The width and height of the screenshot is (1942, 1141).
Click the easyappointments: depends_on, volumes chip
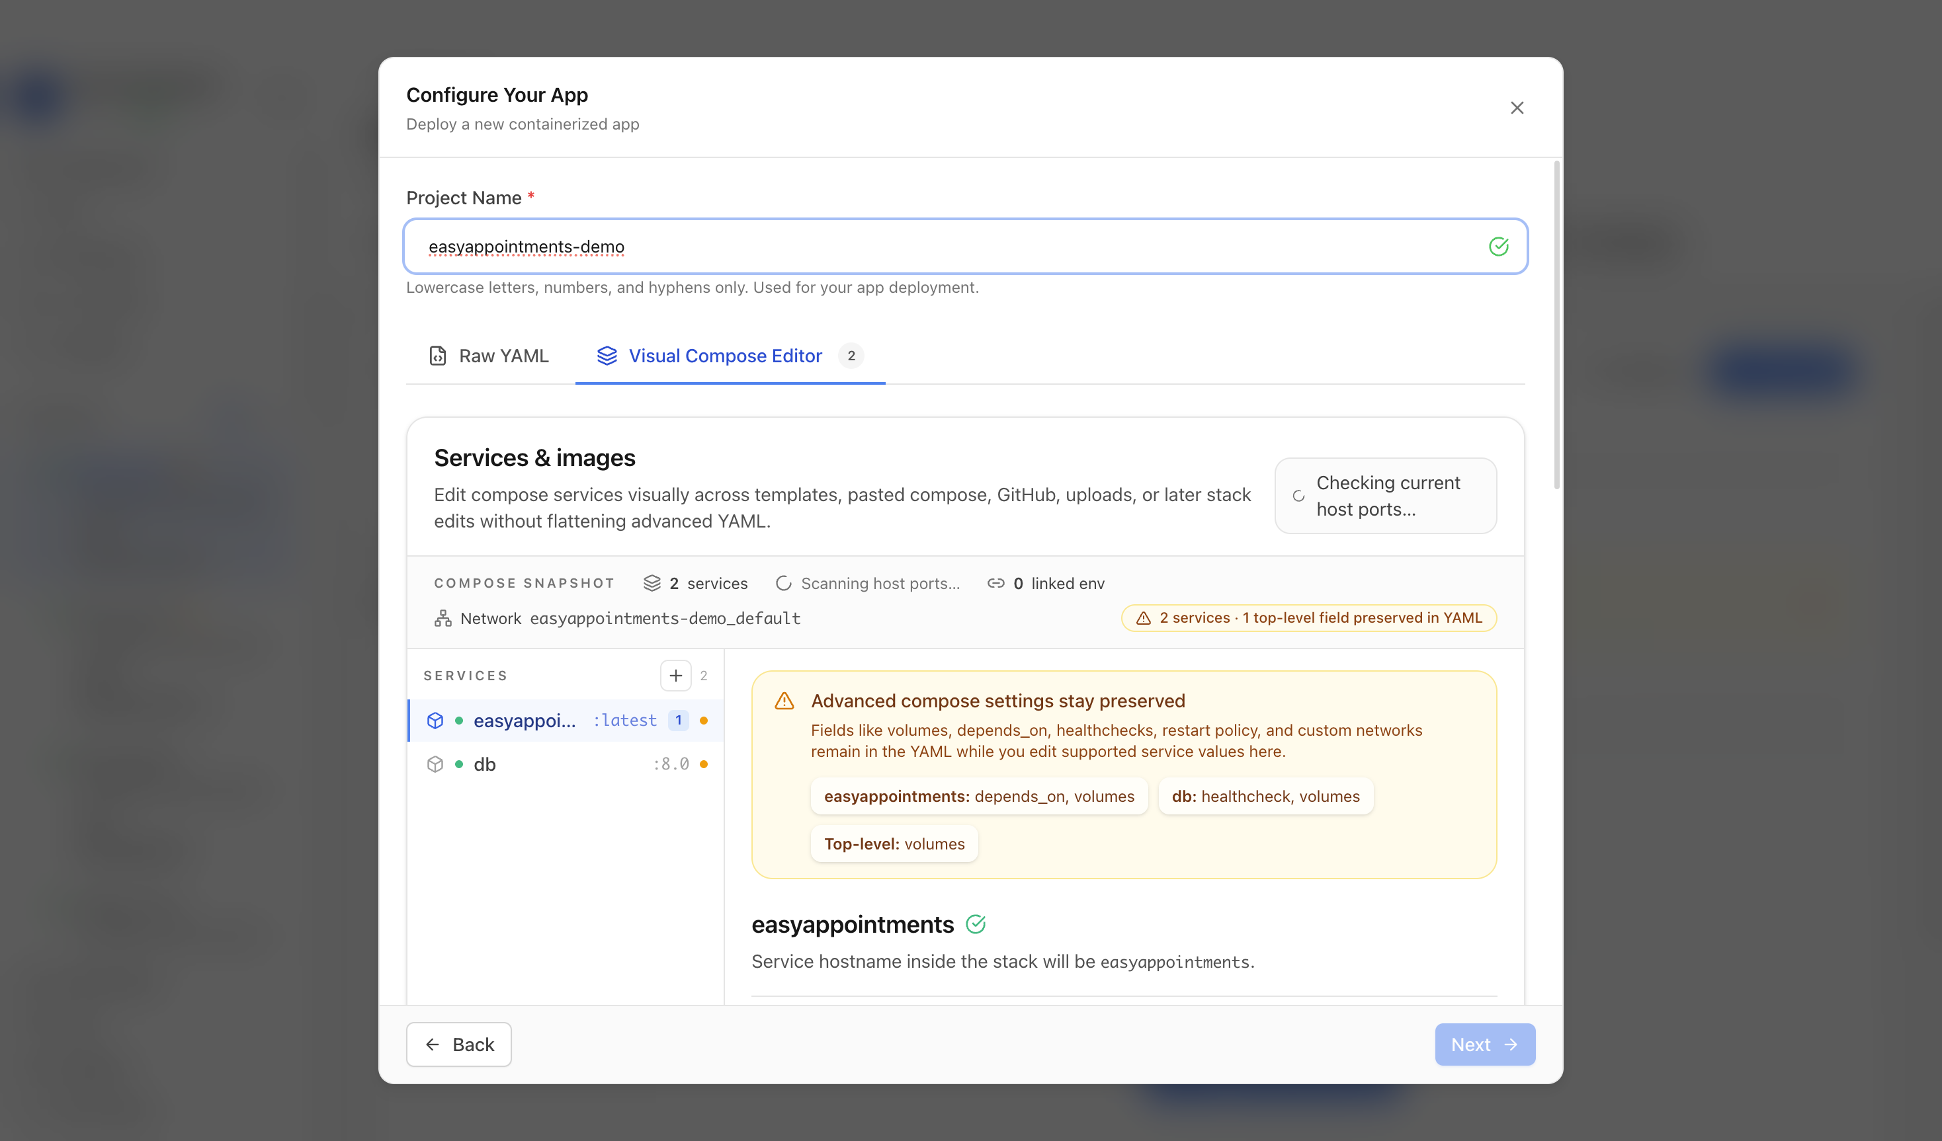pyautogui.click(x=979, y=797)
